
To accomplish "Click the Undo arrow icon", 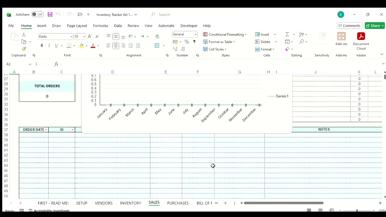I will coord(58,14).
